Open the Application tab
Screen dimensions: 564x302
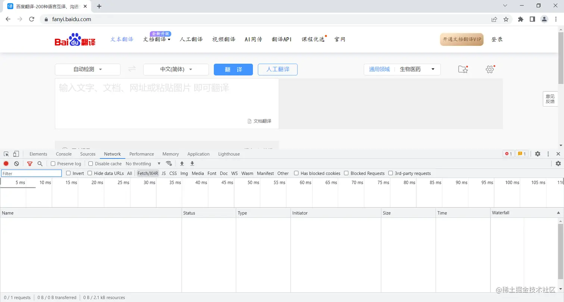click(198, 154)
